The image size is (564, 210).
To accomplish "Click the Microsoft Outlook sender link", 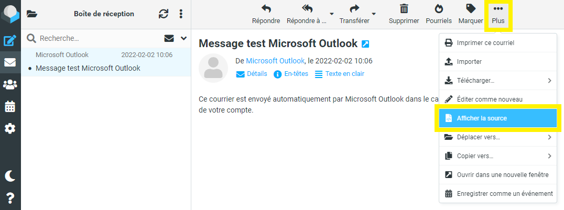I will [275, 60].
